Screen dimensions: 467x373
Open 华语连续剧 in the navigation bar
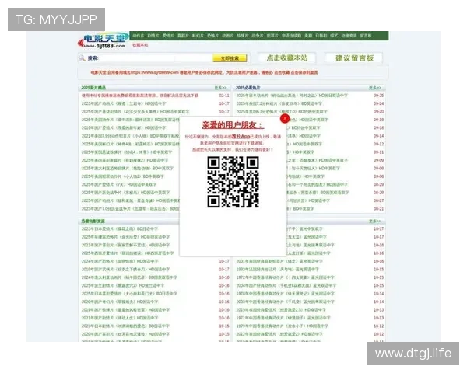291,36
